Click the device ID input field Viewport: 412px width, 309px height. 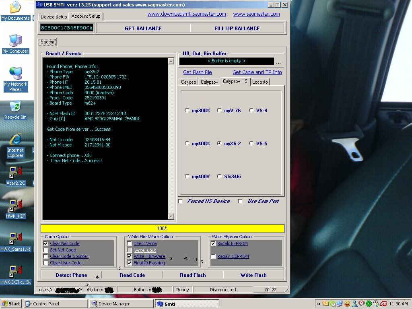67,28
